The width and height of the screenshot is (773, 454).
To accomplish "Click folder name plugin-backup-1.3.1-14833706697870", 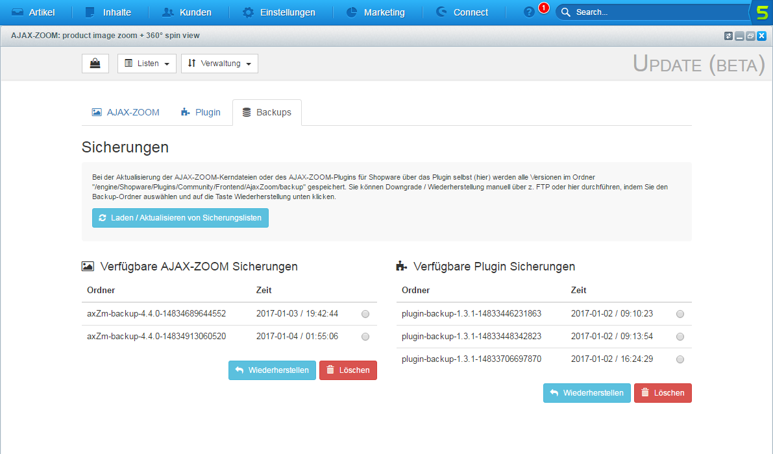I will pyautogui.click(x=471, y=359).
